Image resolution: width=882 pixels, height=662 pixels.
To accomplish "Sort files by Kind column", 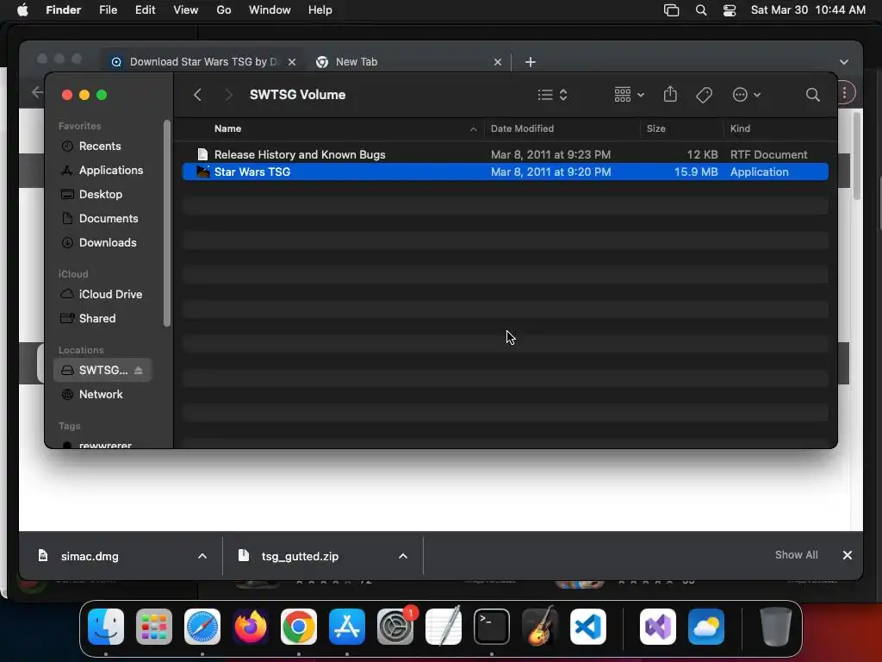I will pos(740,128).
